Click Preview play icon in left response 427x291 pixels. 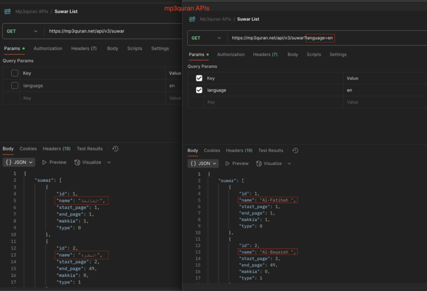tap(45, 162)
